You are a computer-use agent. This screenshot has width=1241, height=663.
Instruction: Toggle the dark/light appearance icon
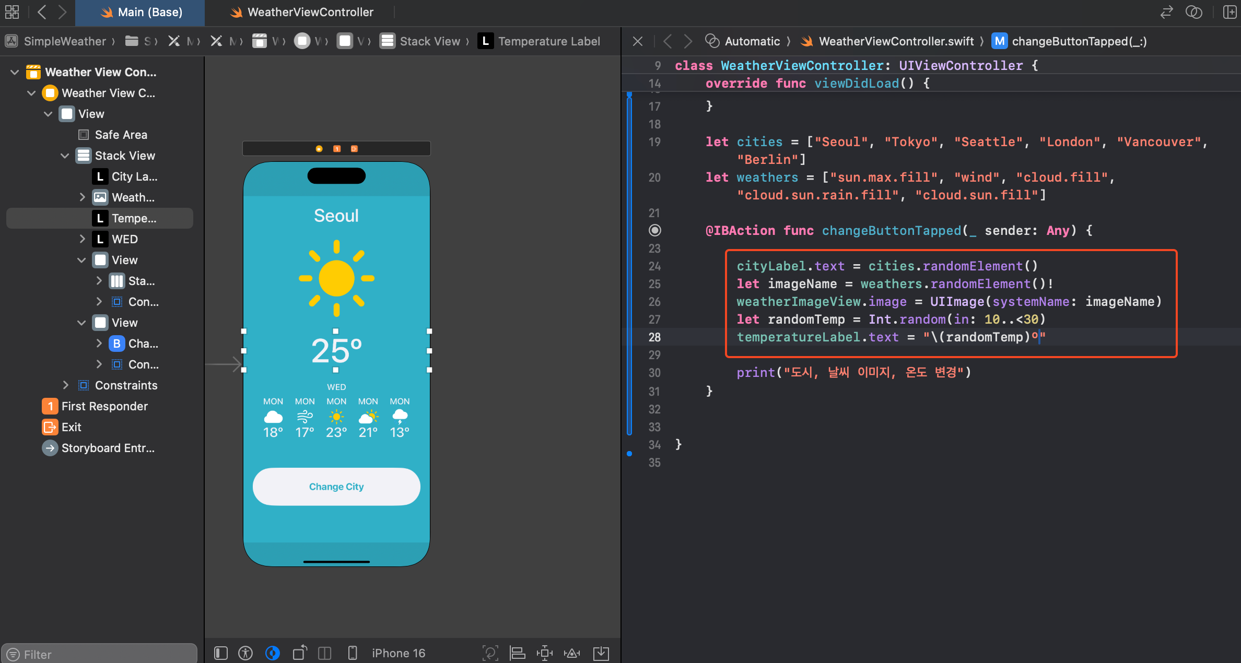(x=272, y=653)
